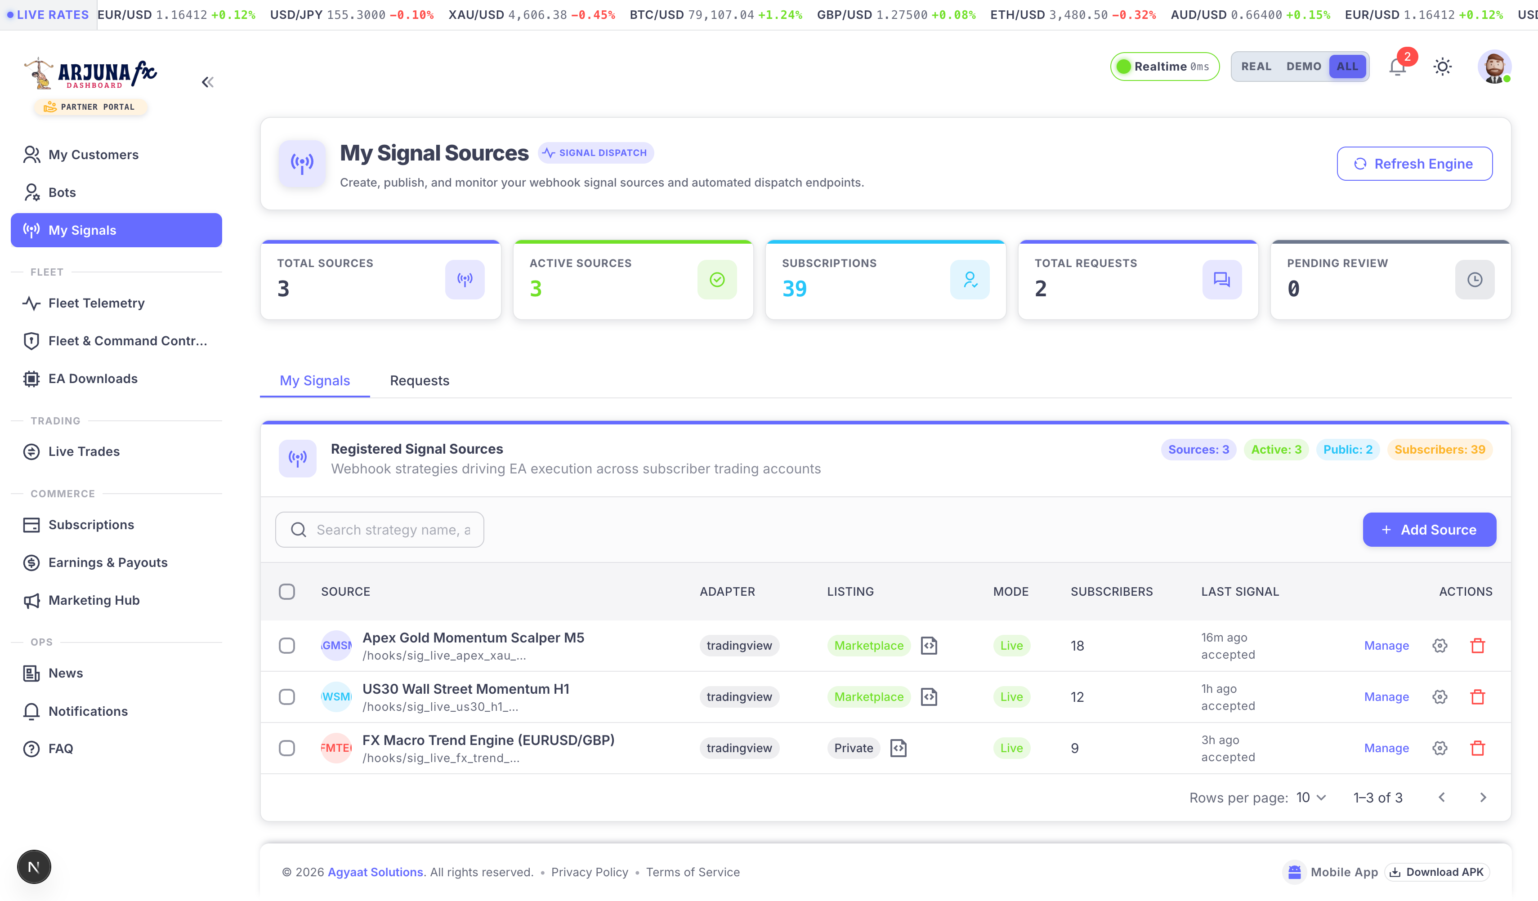This screenshot has height=901, width=1538.
Task: Click Download APK button in footer
Action: point(1437,872)
